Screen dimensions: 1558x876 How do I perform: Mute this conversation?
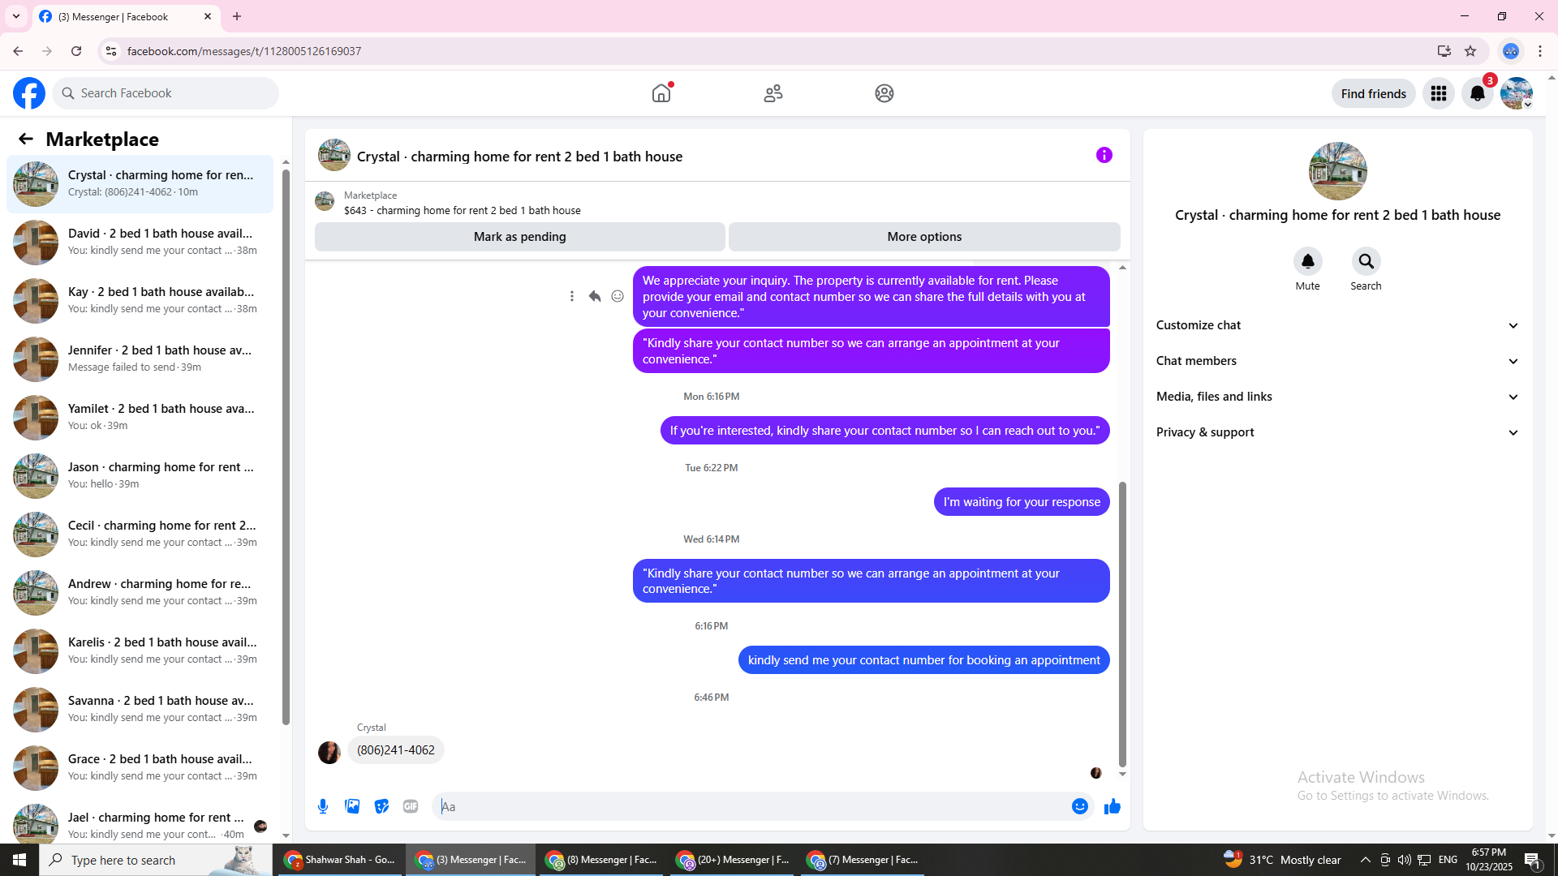pos(1307,262)
